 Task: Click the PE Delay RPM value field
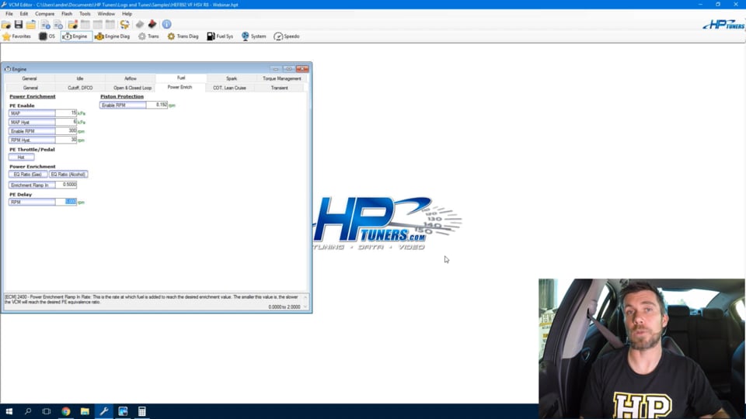(66, 202)
